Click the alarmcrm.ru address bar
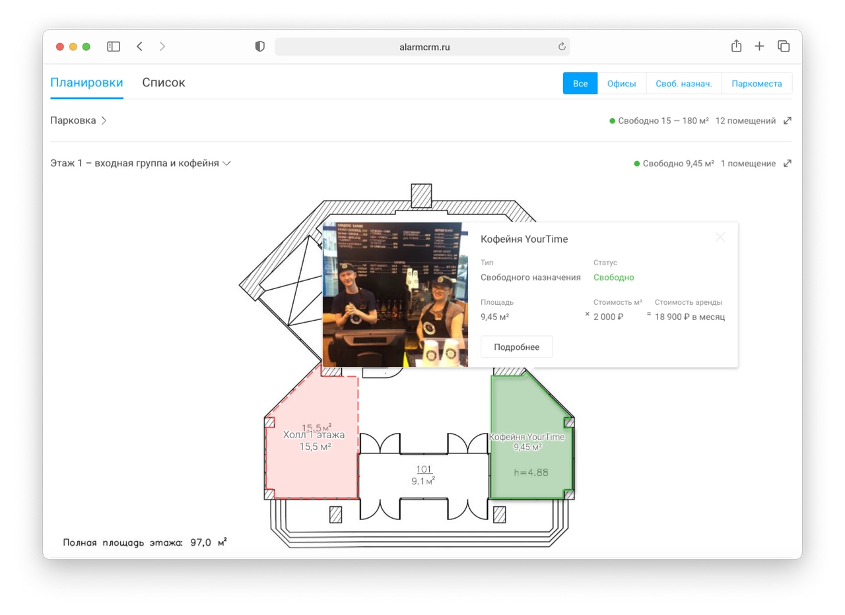This screenshot has height=615, width=845. point(422,47)
